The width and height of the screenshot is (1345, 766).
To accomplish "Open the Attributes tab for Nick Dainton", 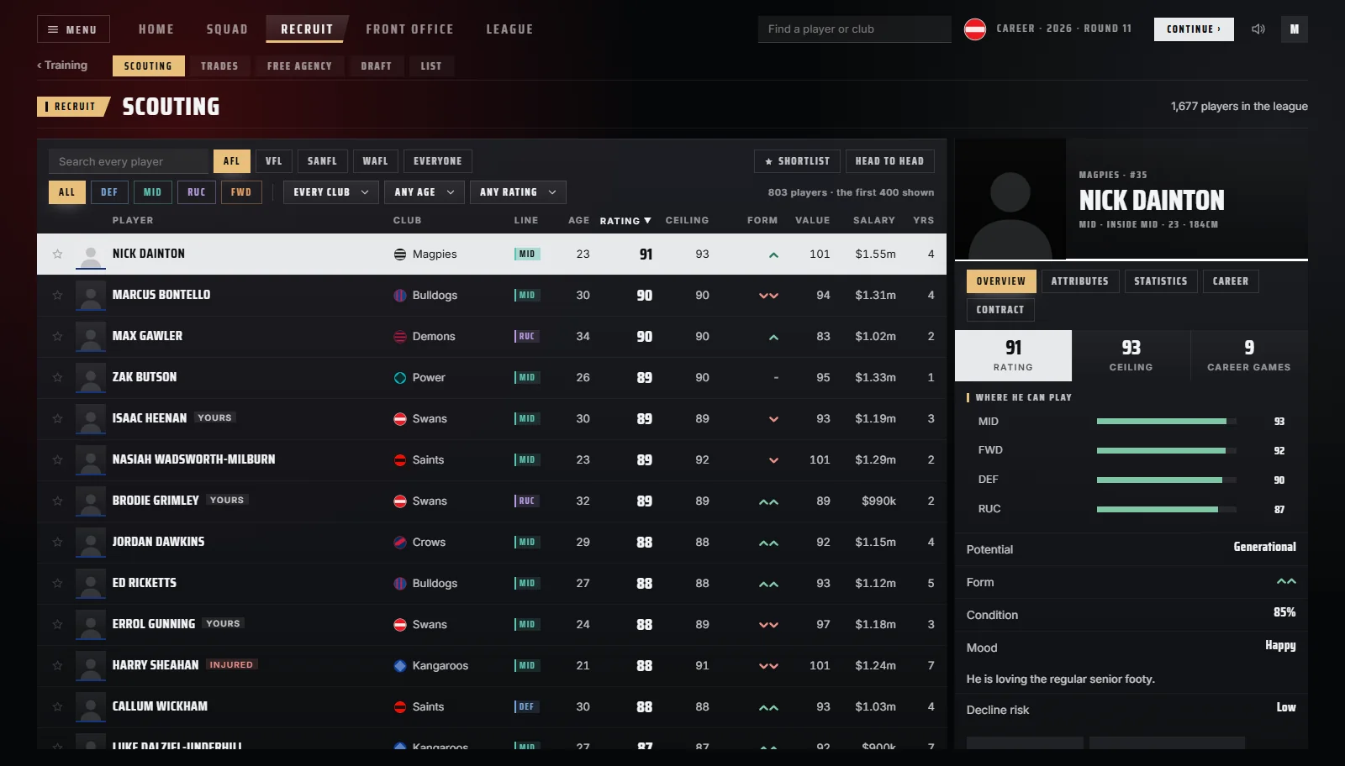I will [x=1079, y=281].
